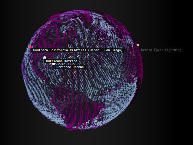Click the Hurricane Katrina label

click(62, 61)
